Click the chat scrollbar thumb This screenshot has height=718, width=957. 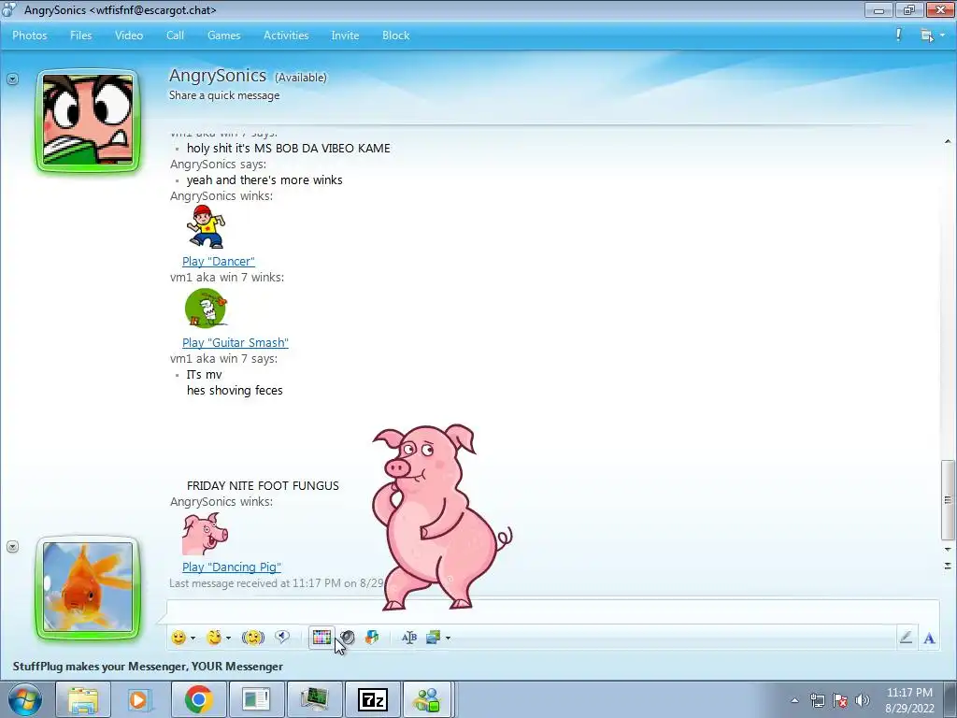pyautogui.click(x=948, y=500)
